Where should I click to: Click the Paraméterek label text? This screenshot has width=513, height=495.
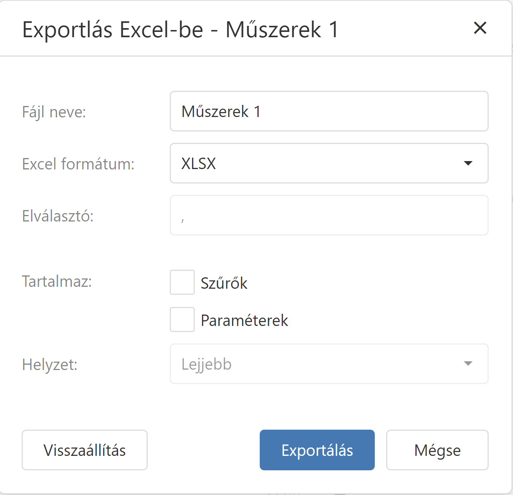pos(244,321)
